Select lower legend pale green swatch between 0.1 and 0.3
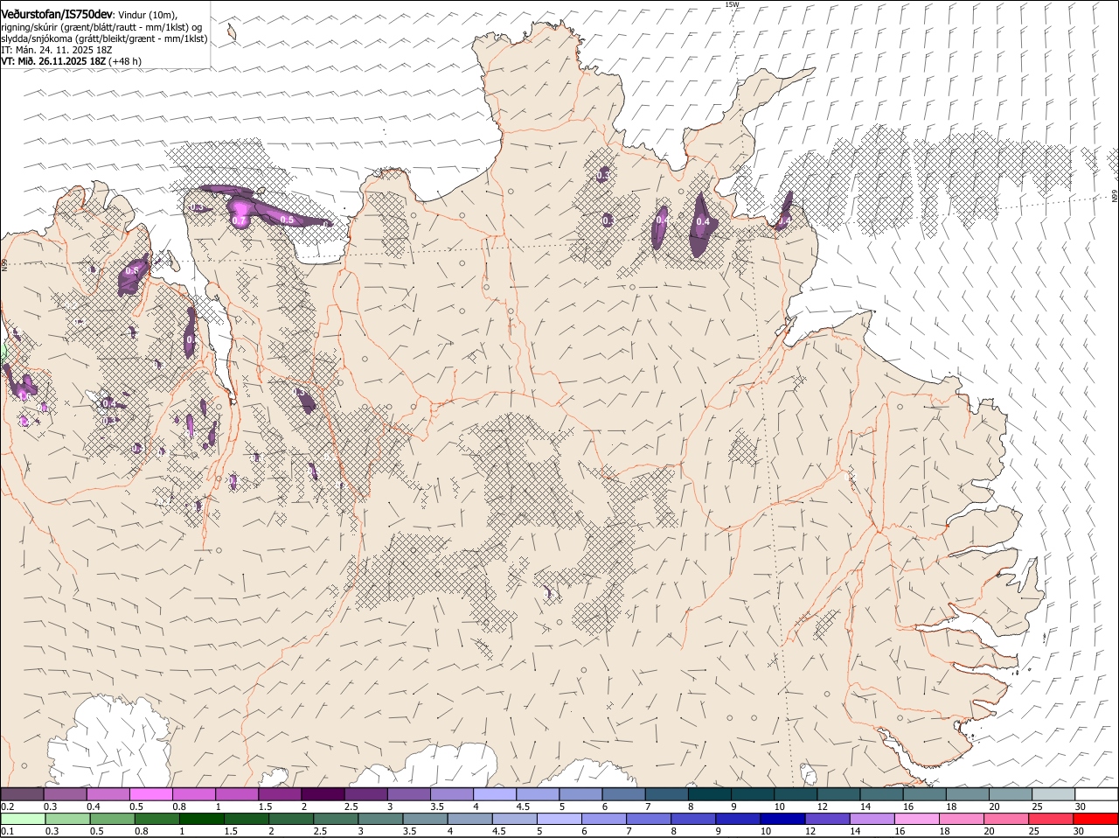This screenshot has width=1119, height=838. tap(22, 819)
